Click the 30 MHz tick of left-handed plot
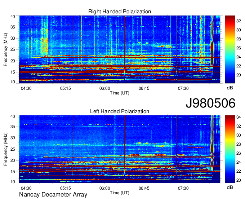This screenshot has height=199, width=245. pyautogui.click(x=13, y=138)
